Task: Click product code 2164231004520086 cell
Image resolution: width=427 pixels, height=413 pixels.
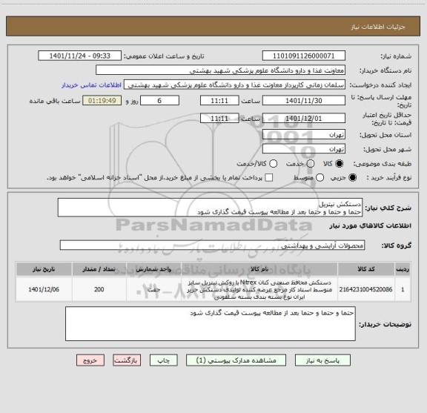Action: tap(366, 289)
